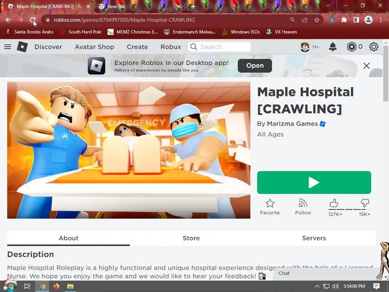The height and width of the screenshot is (292, 389).
Task: Open Marizma Games creator link
Action: (x=292, y=124)
